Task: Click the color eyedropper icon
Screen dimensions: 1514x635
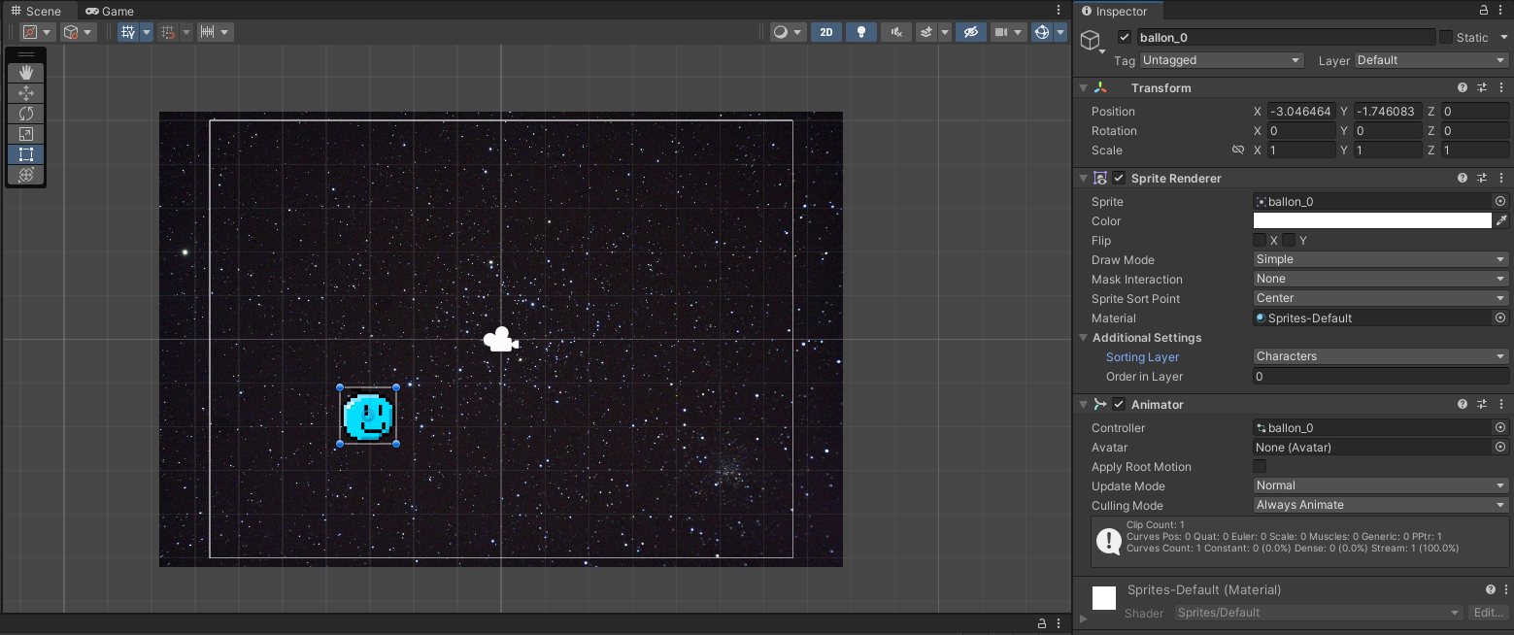Action: point(1501,220)
